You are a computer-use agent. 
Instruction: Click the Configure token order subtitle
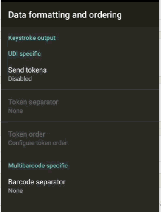[x=38, y=143]
